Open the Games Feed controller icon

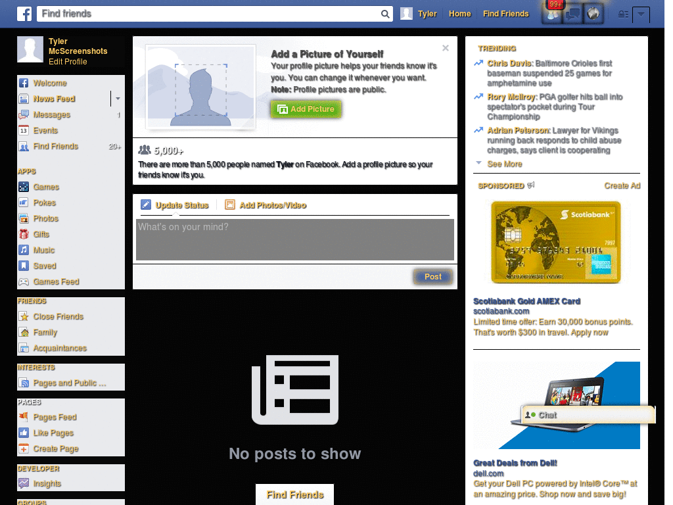(x=24, y=281)
